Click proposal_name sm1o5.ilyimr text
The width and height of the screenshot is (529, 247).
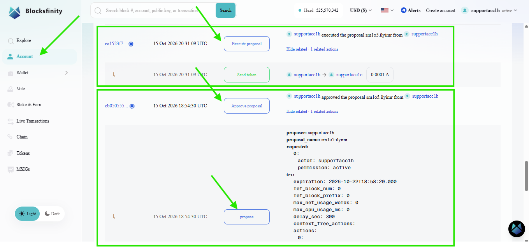point(334,140)
